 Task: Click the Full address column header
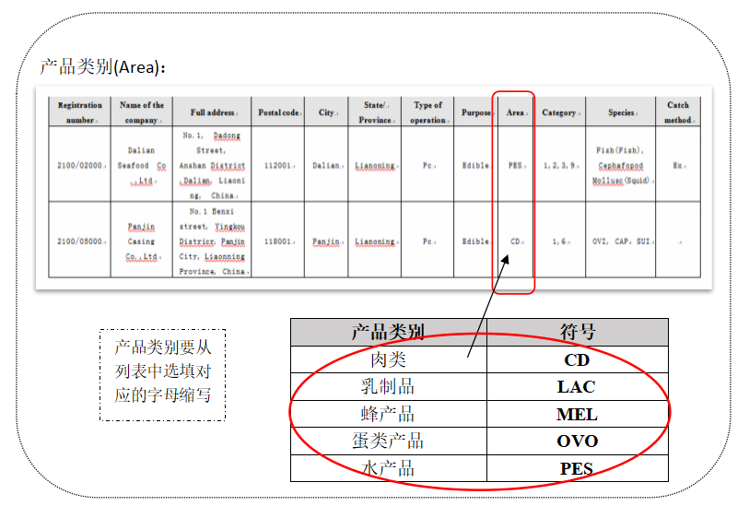(x=212, y=112)
